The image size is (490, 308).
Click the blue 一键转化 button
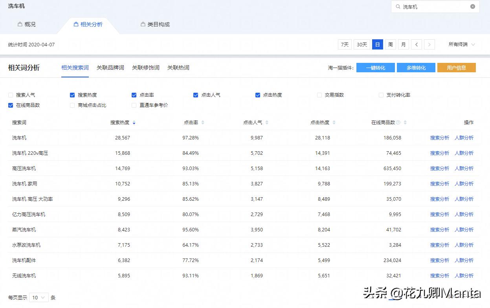click(375, 67)
